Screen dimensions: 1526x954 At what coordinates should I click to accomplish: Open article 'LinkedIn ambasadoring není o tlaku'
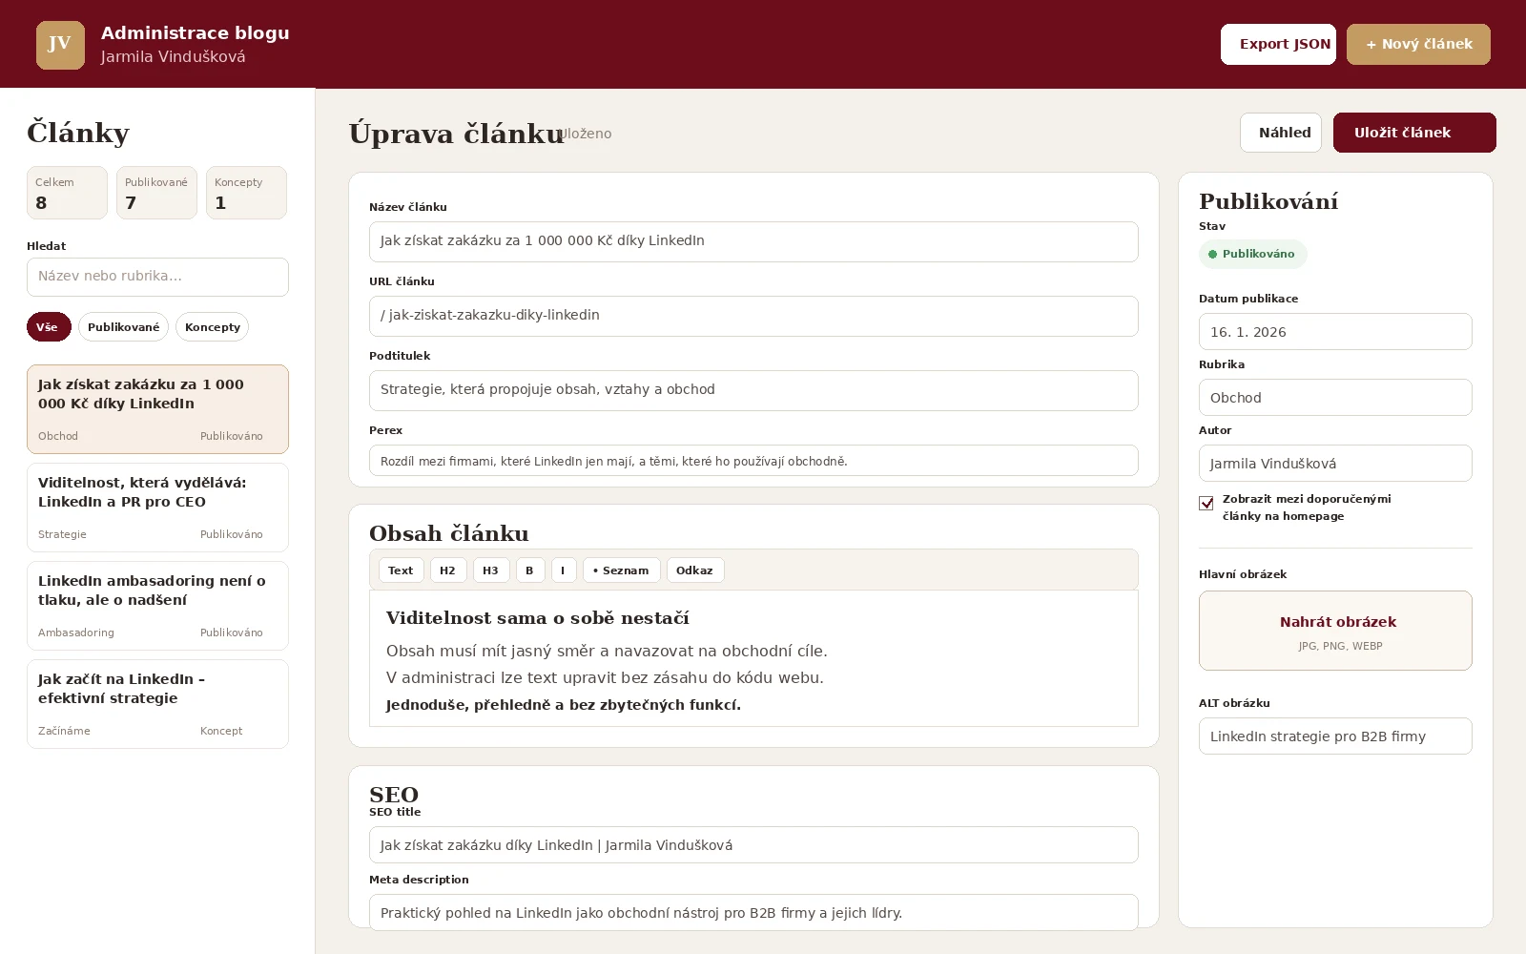(157, 606)
